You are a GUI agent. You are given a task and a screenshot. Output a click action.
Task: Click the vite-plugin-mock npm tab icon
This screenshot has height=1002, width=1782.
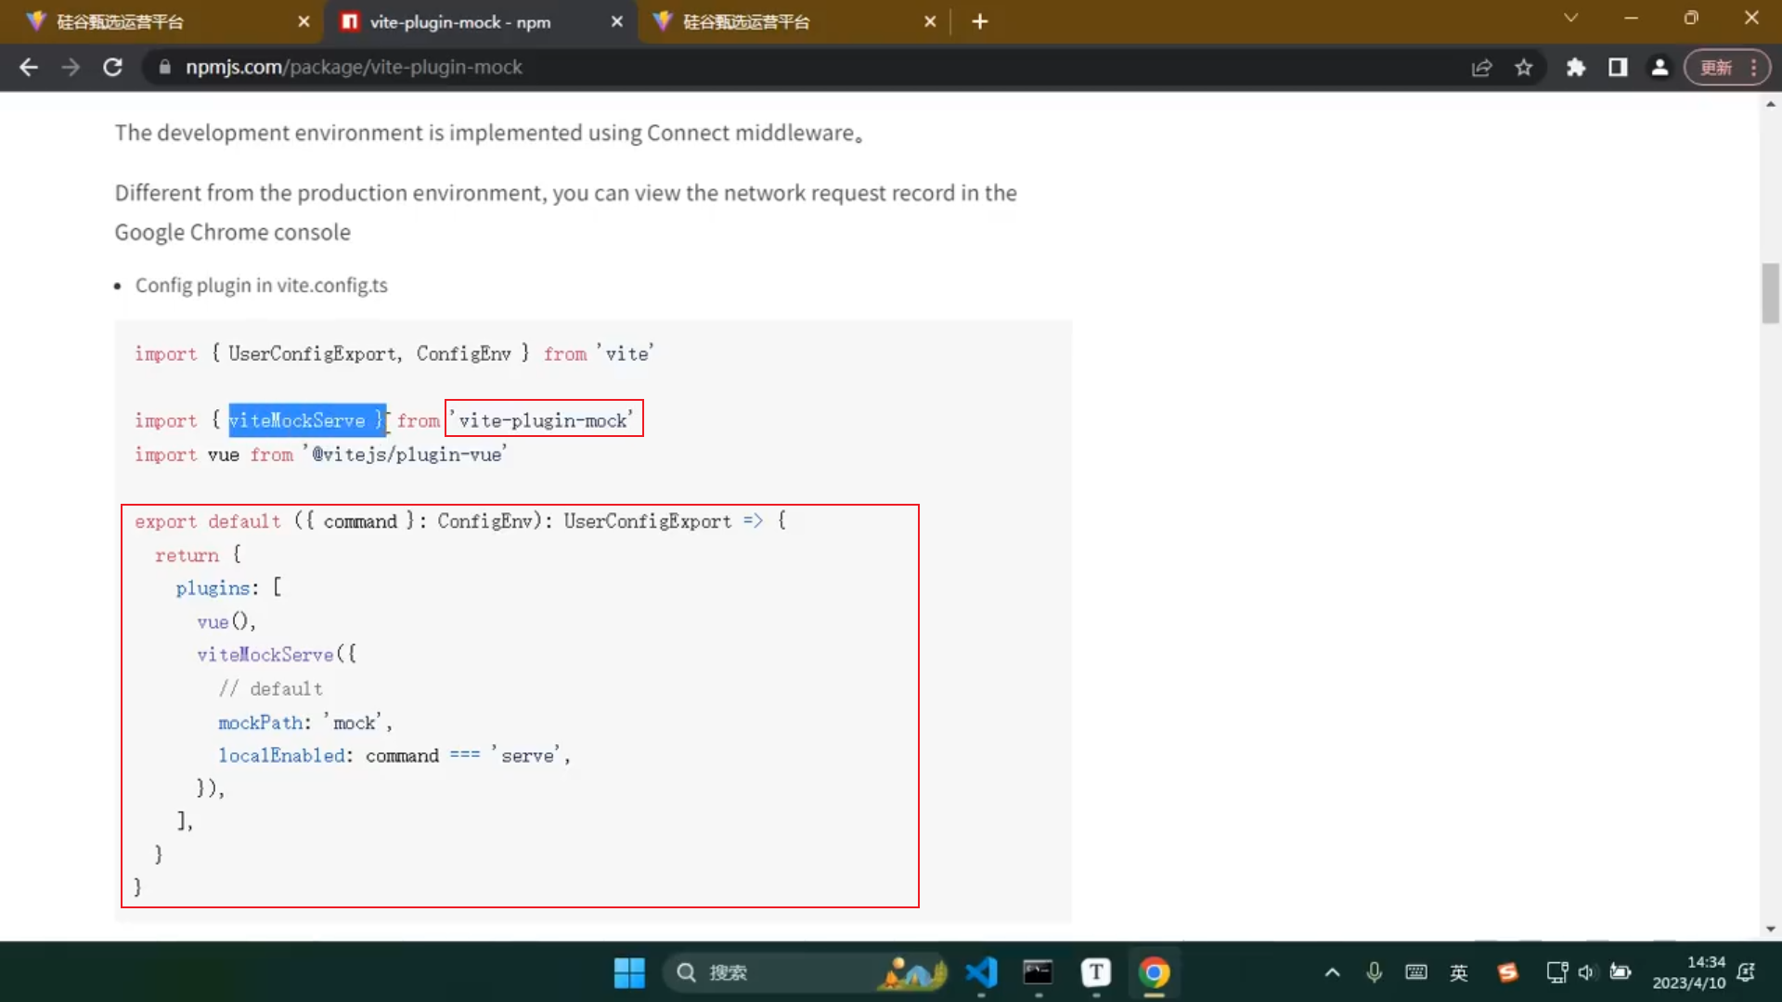pyautogui.click(x=349, y=22)
